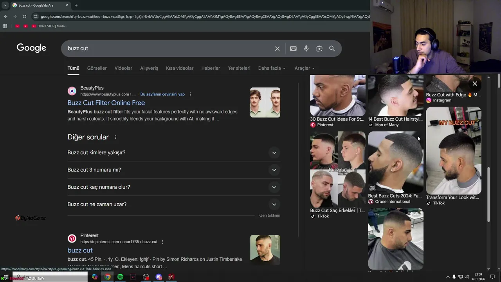Click the tray microphone icon
The height and width of the screenshot is (282, 501).
tap(454, 277)
